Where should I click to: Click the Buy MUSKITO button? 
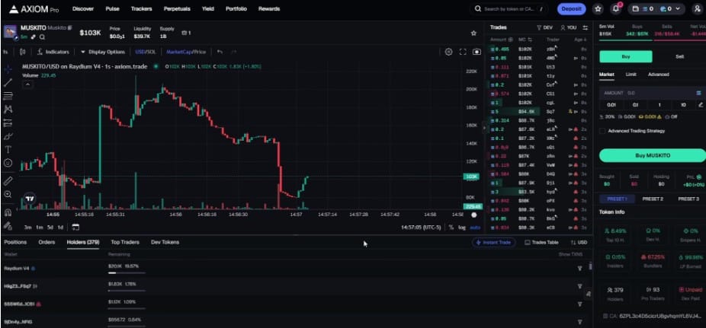pos(653,155)
